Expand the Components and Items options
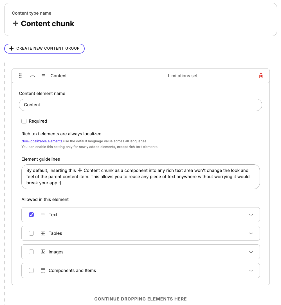 tap(251, 270)
